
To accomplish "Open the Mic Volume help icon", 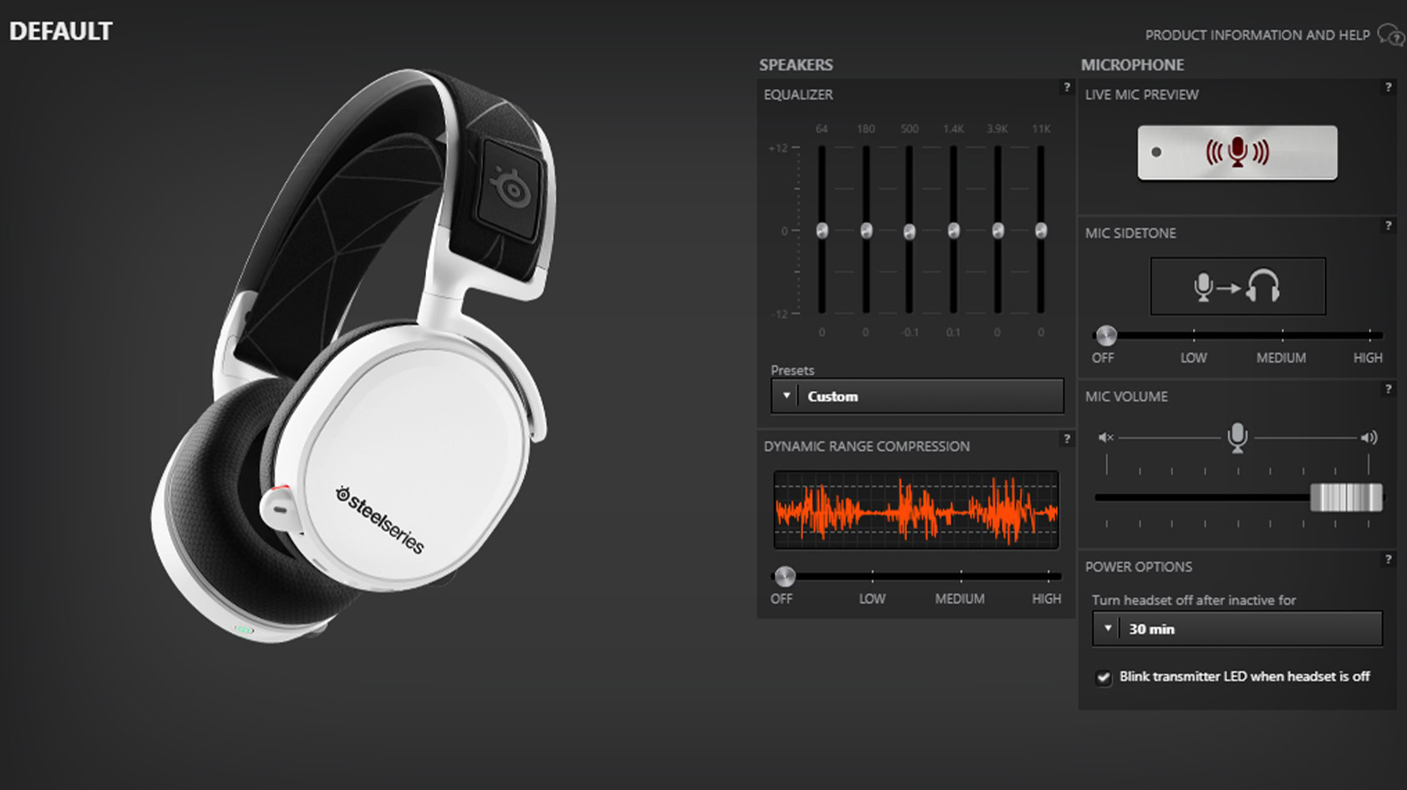I will pos(1388,389).
